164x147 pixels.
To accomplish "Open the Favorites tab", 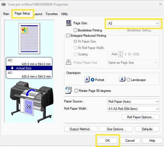I will click(52, 14).
